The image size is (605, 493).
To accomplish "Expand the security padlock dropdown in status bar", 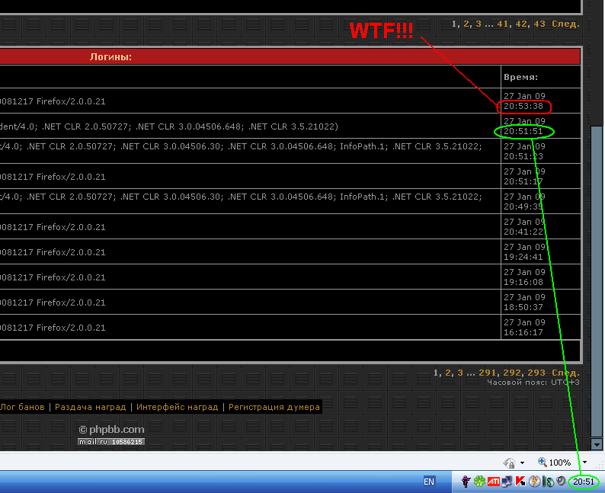I will pos(522,463).
